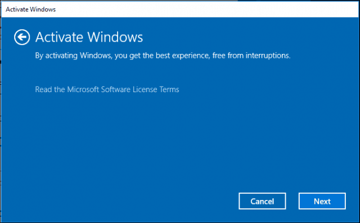Click the word "Microsoft" in the link

(83, 89)
